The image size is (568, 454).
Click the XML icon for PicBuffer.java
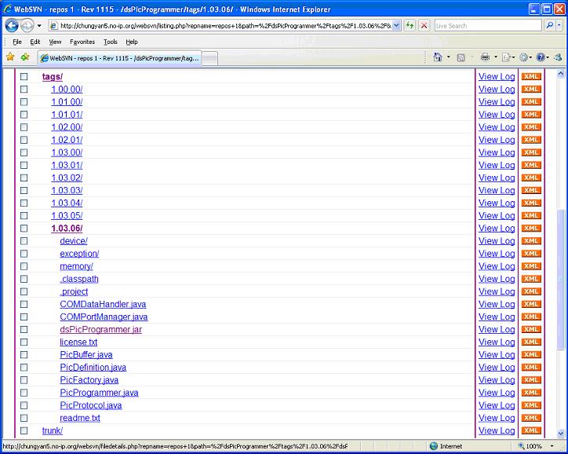[531, 355]
